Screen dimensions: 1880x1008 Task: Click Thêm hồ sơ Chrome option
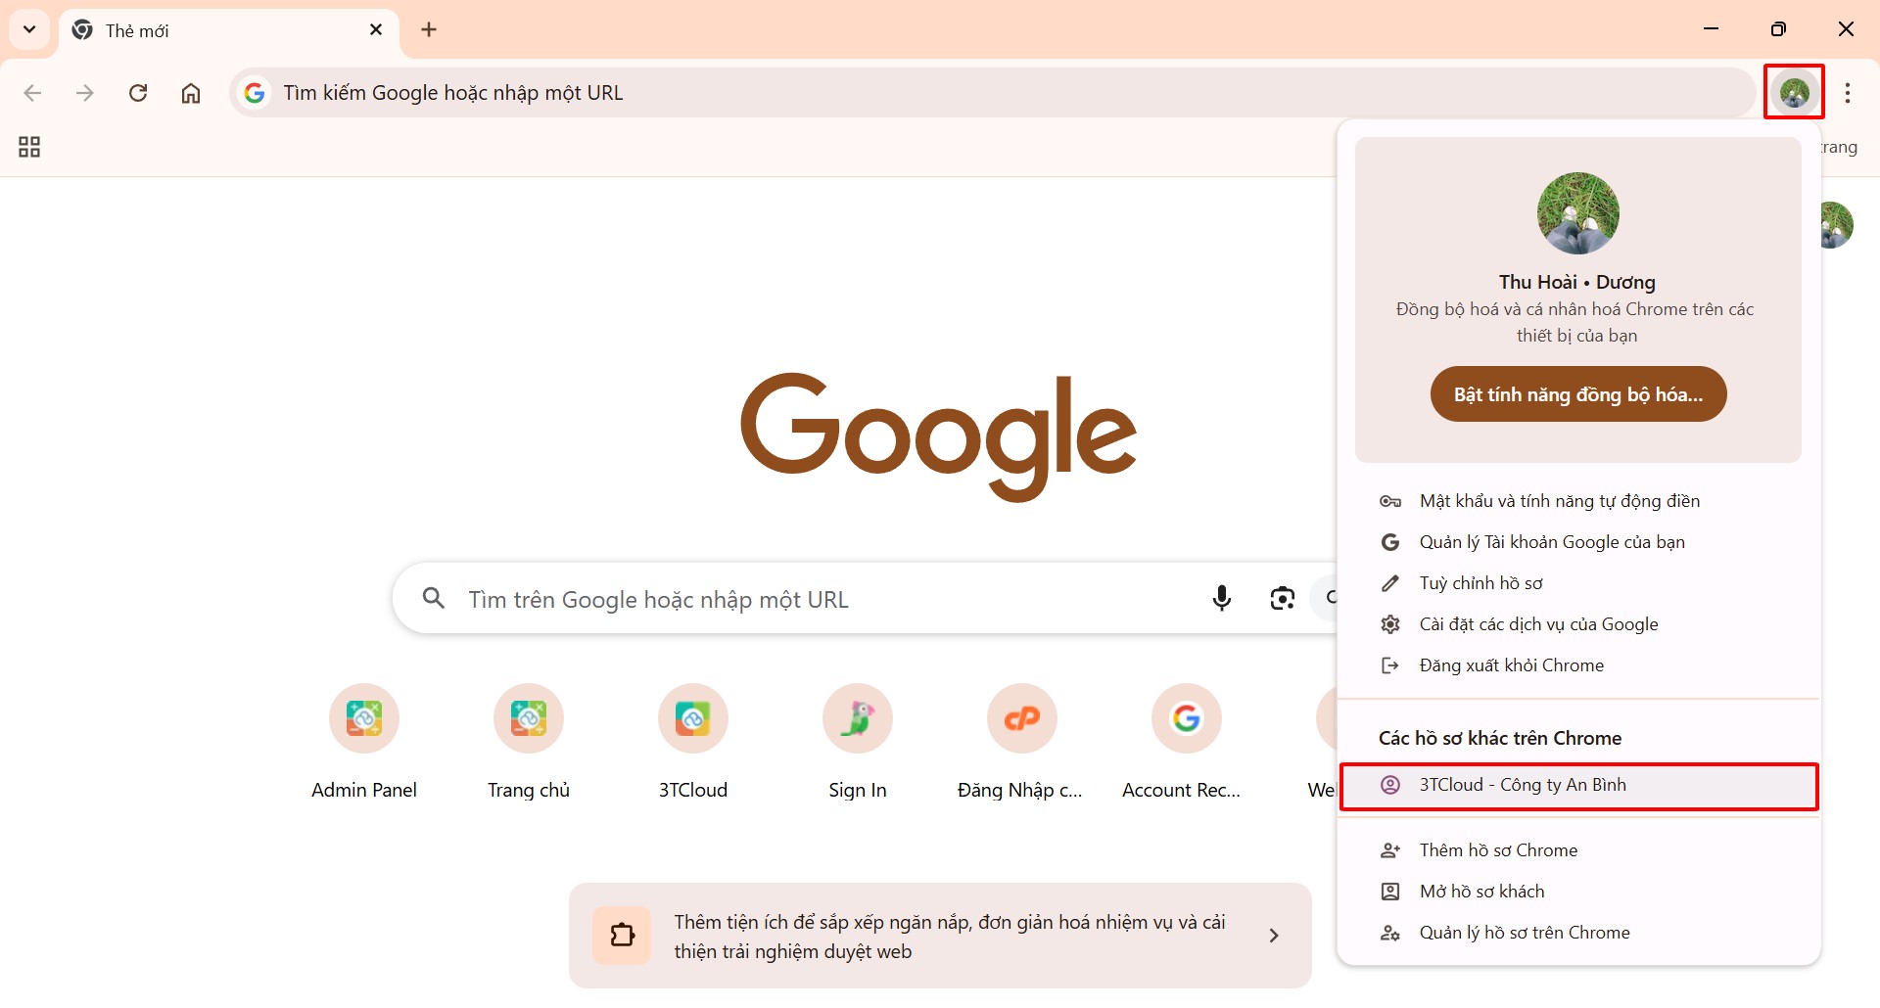click(1498, 850)
